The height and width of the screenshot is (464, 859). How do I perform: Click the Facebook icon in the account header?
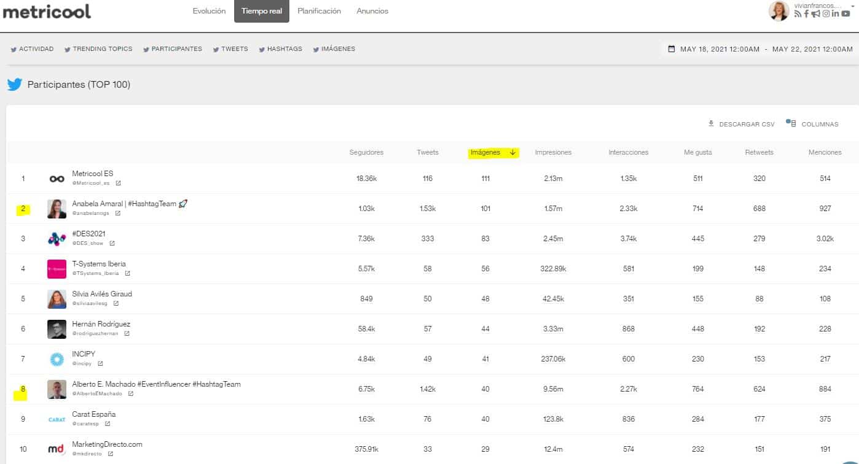click(806, 14)
